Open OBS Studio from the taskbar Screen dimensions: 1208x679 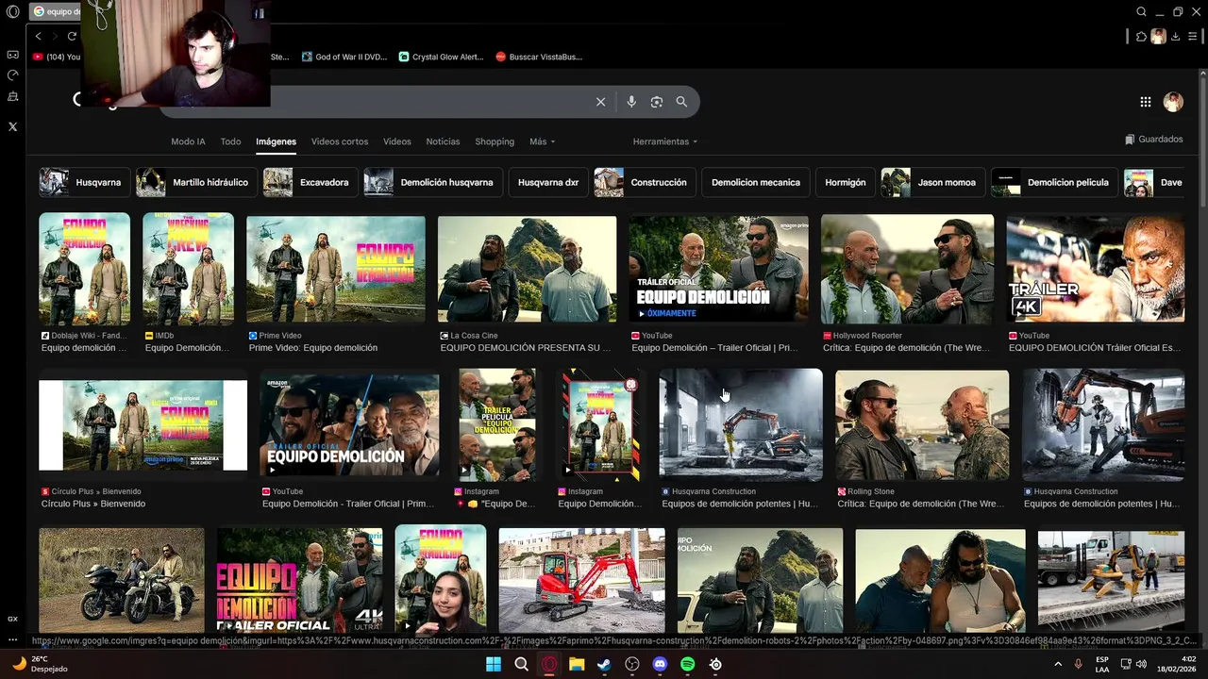(x=632, y=664)
